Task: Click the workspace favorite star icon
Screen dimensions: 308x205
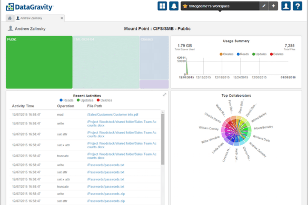Action: (185, 6)
